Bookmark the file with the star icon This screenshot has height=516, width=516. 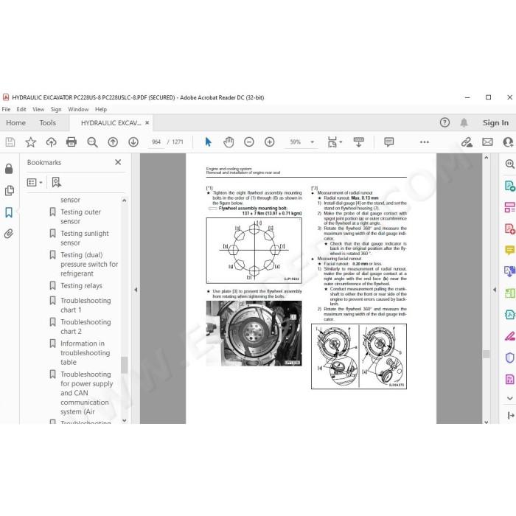point(31,142)
